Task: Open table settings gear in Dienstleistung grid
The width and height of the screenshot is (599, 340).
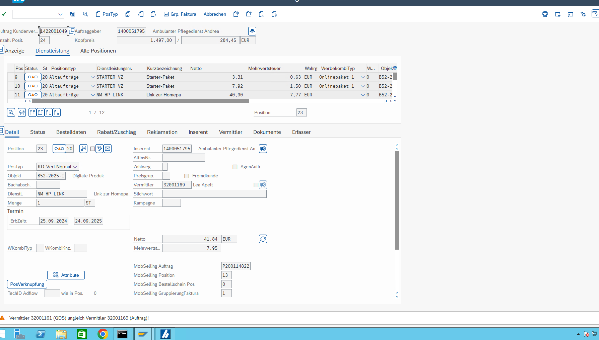Action: pyautogui.click(x=395, y=68)
